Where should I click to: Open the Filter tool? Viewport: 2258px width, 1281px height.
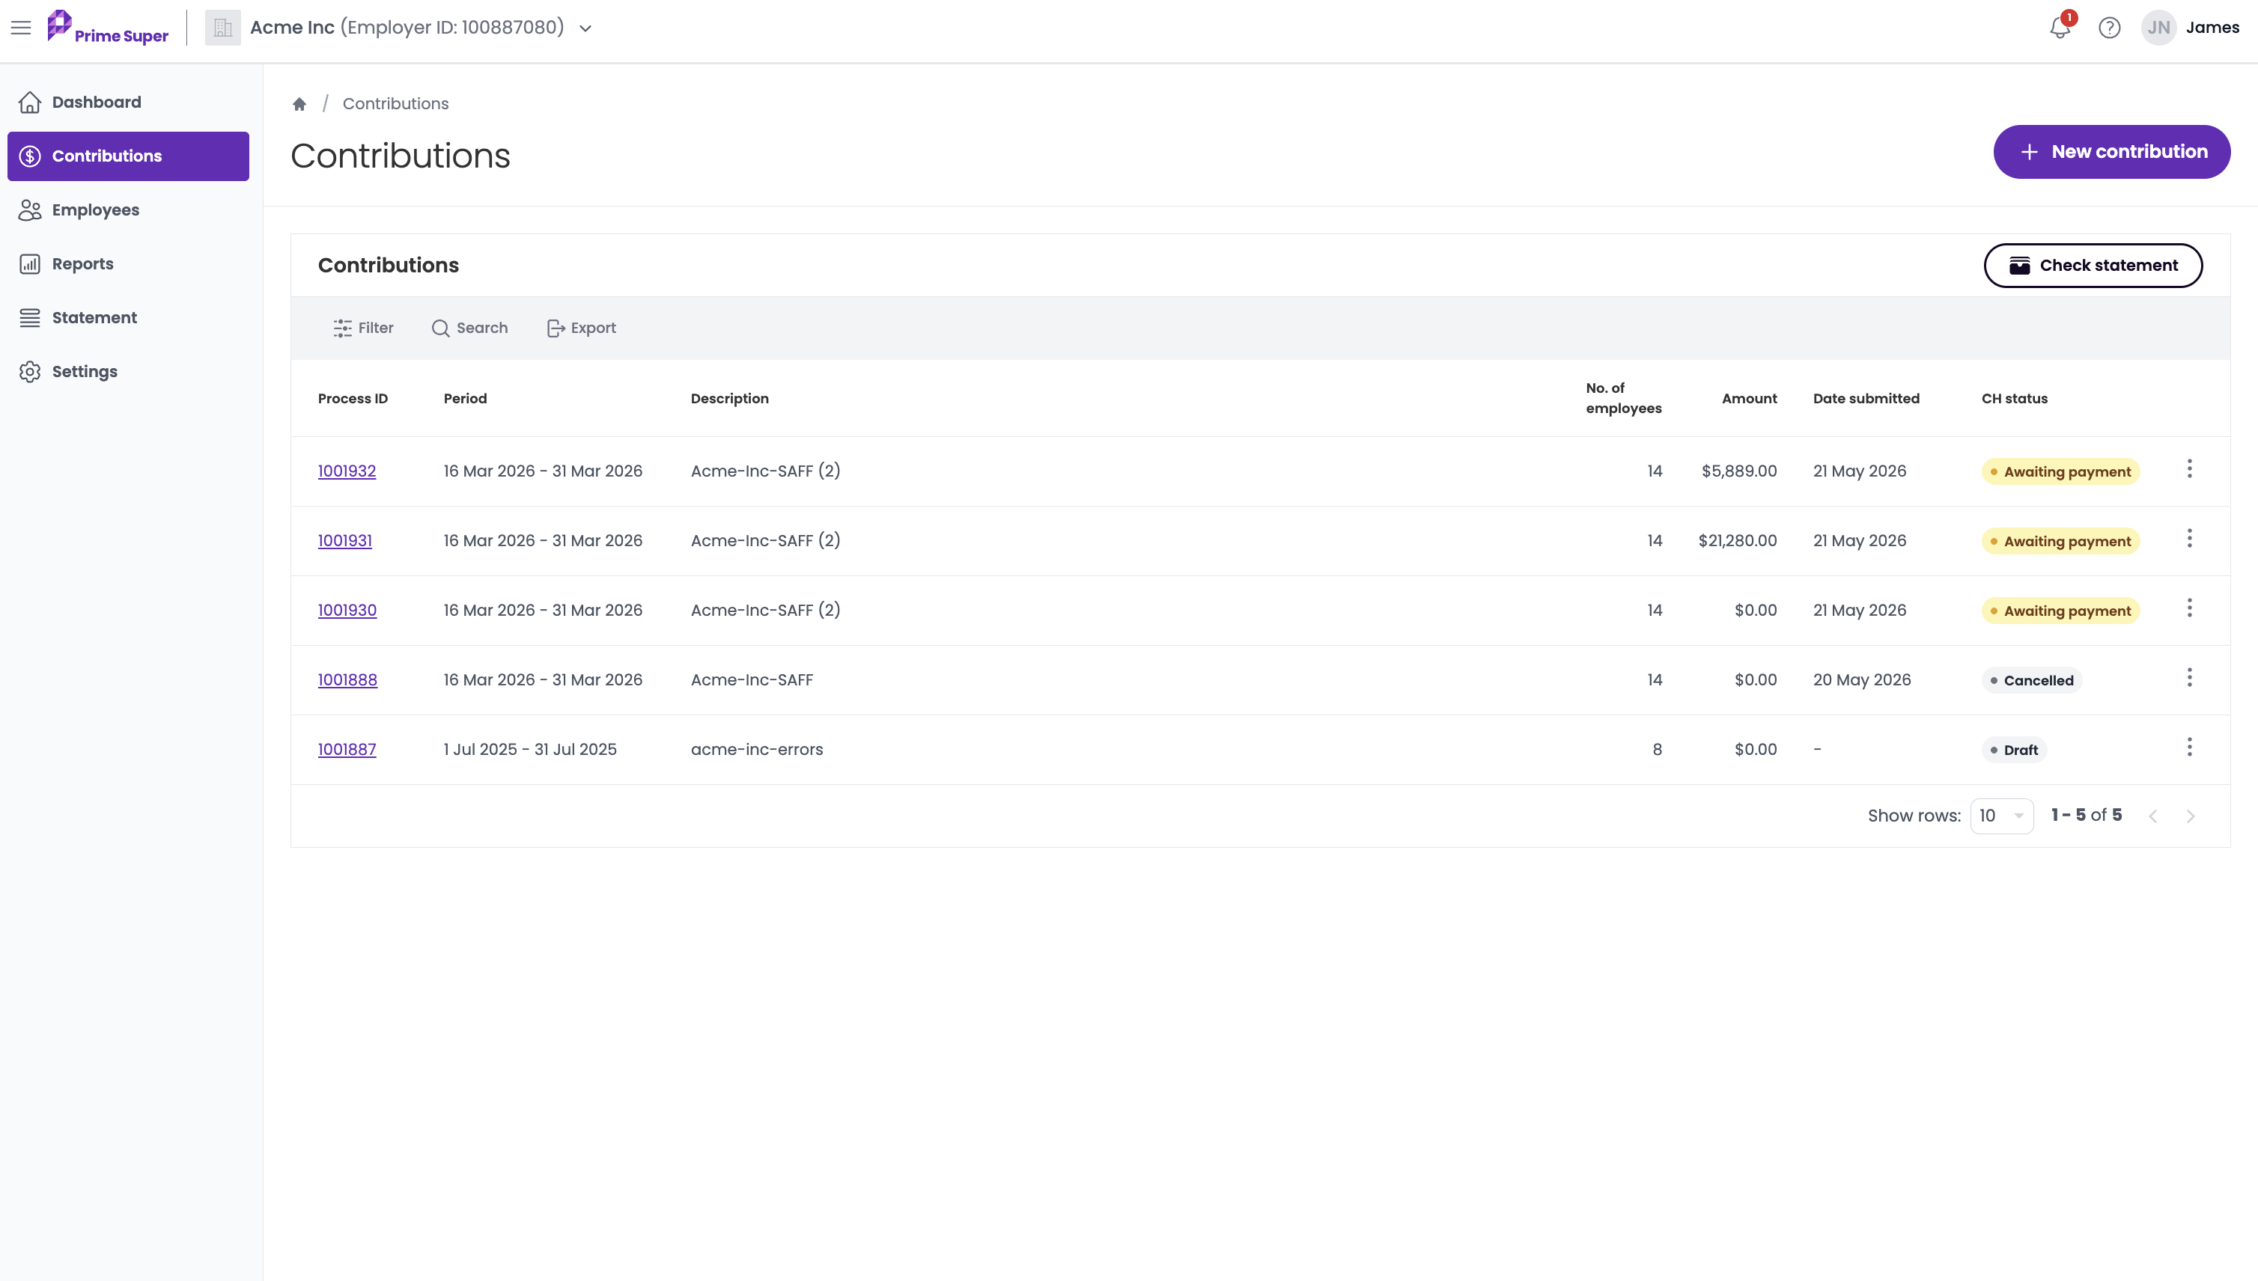362,327
